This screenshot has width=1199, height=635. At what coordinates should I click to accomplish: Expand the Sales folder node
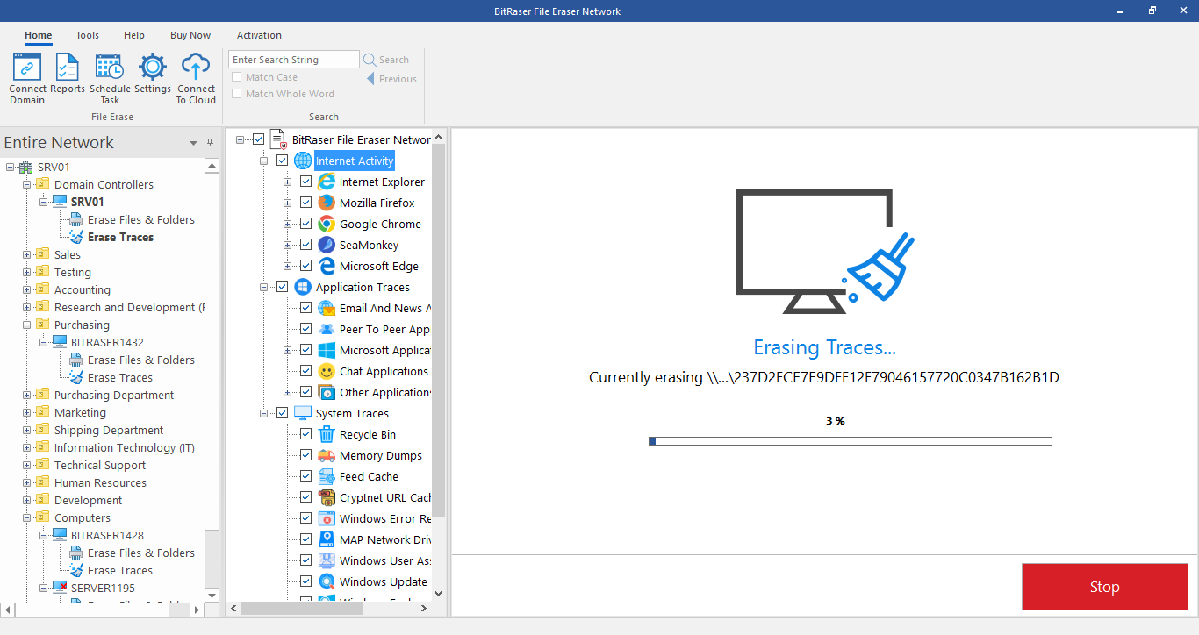(x=26, y=254)
